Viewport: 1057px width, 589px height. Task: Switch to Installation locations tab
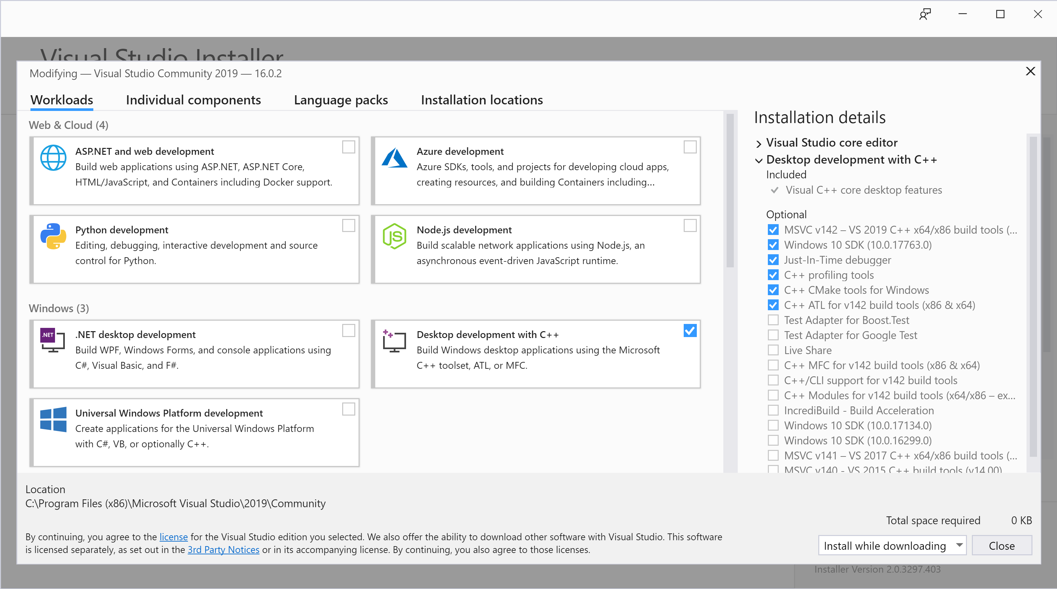pos(482,100)
